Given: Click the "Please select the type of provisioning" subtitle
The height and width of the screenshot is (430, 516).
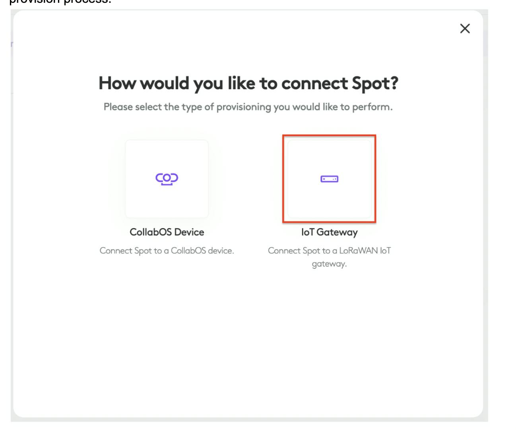Looking at the screenshot, I should pos(248,107).
